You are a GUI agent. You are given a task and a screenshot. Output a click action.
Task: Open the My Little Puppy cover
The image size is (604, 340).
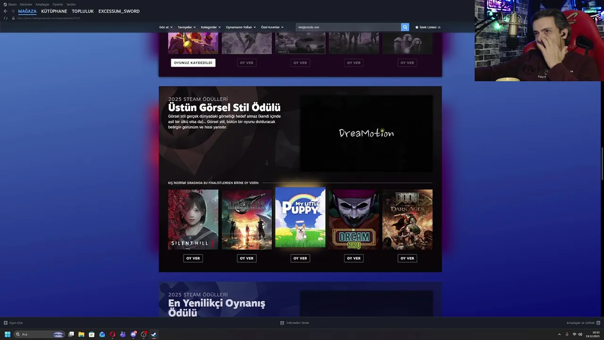[300, 217]
